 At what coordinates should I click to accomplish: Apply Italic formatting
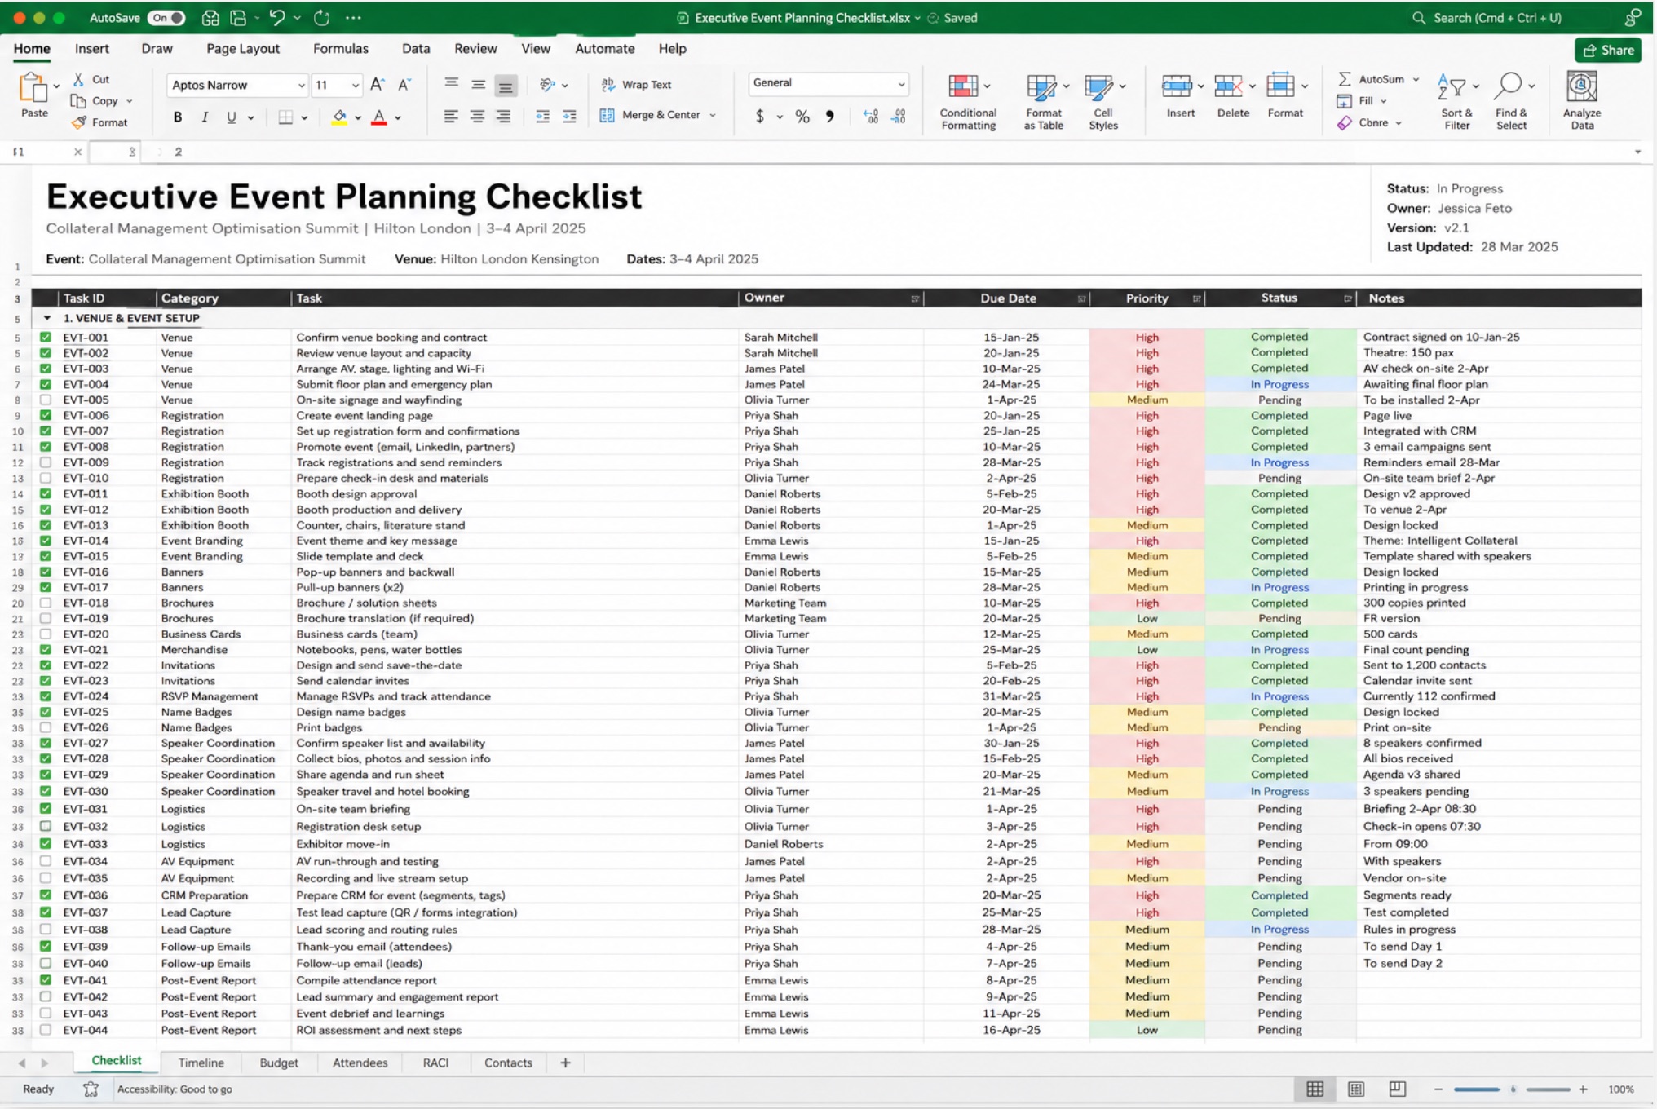205,117
